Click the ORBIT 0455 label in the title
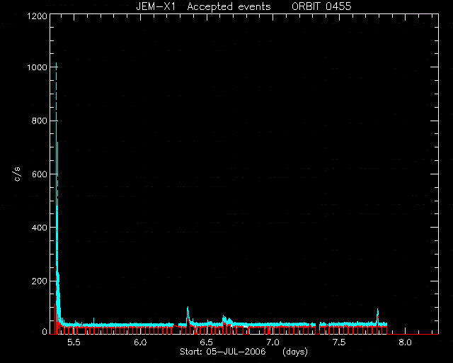Viewport: 453px width, 363px height. pyautogui.click(x=321, y=6)
